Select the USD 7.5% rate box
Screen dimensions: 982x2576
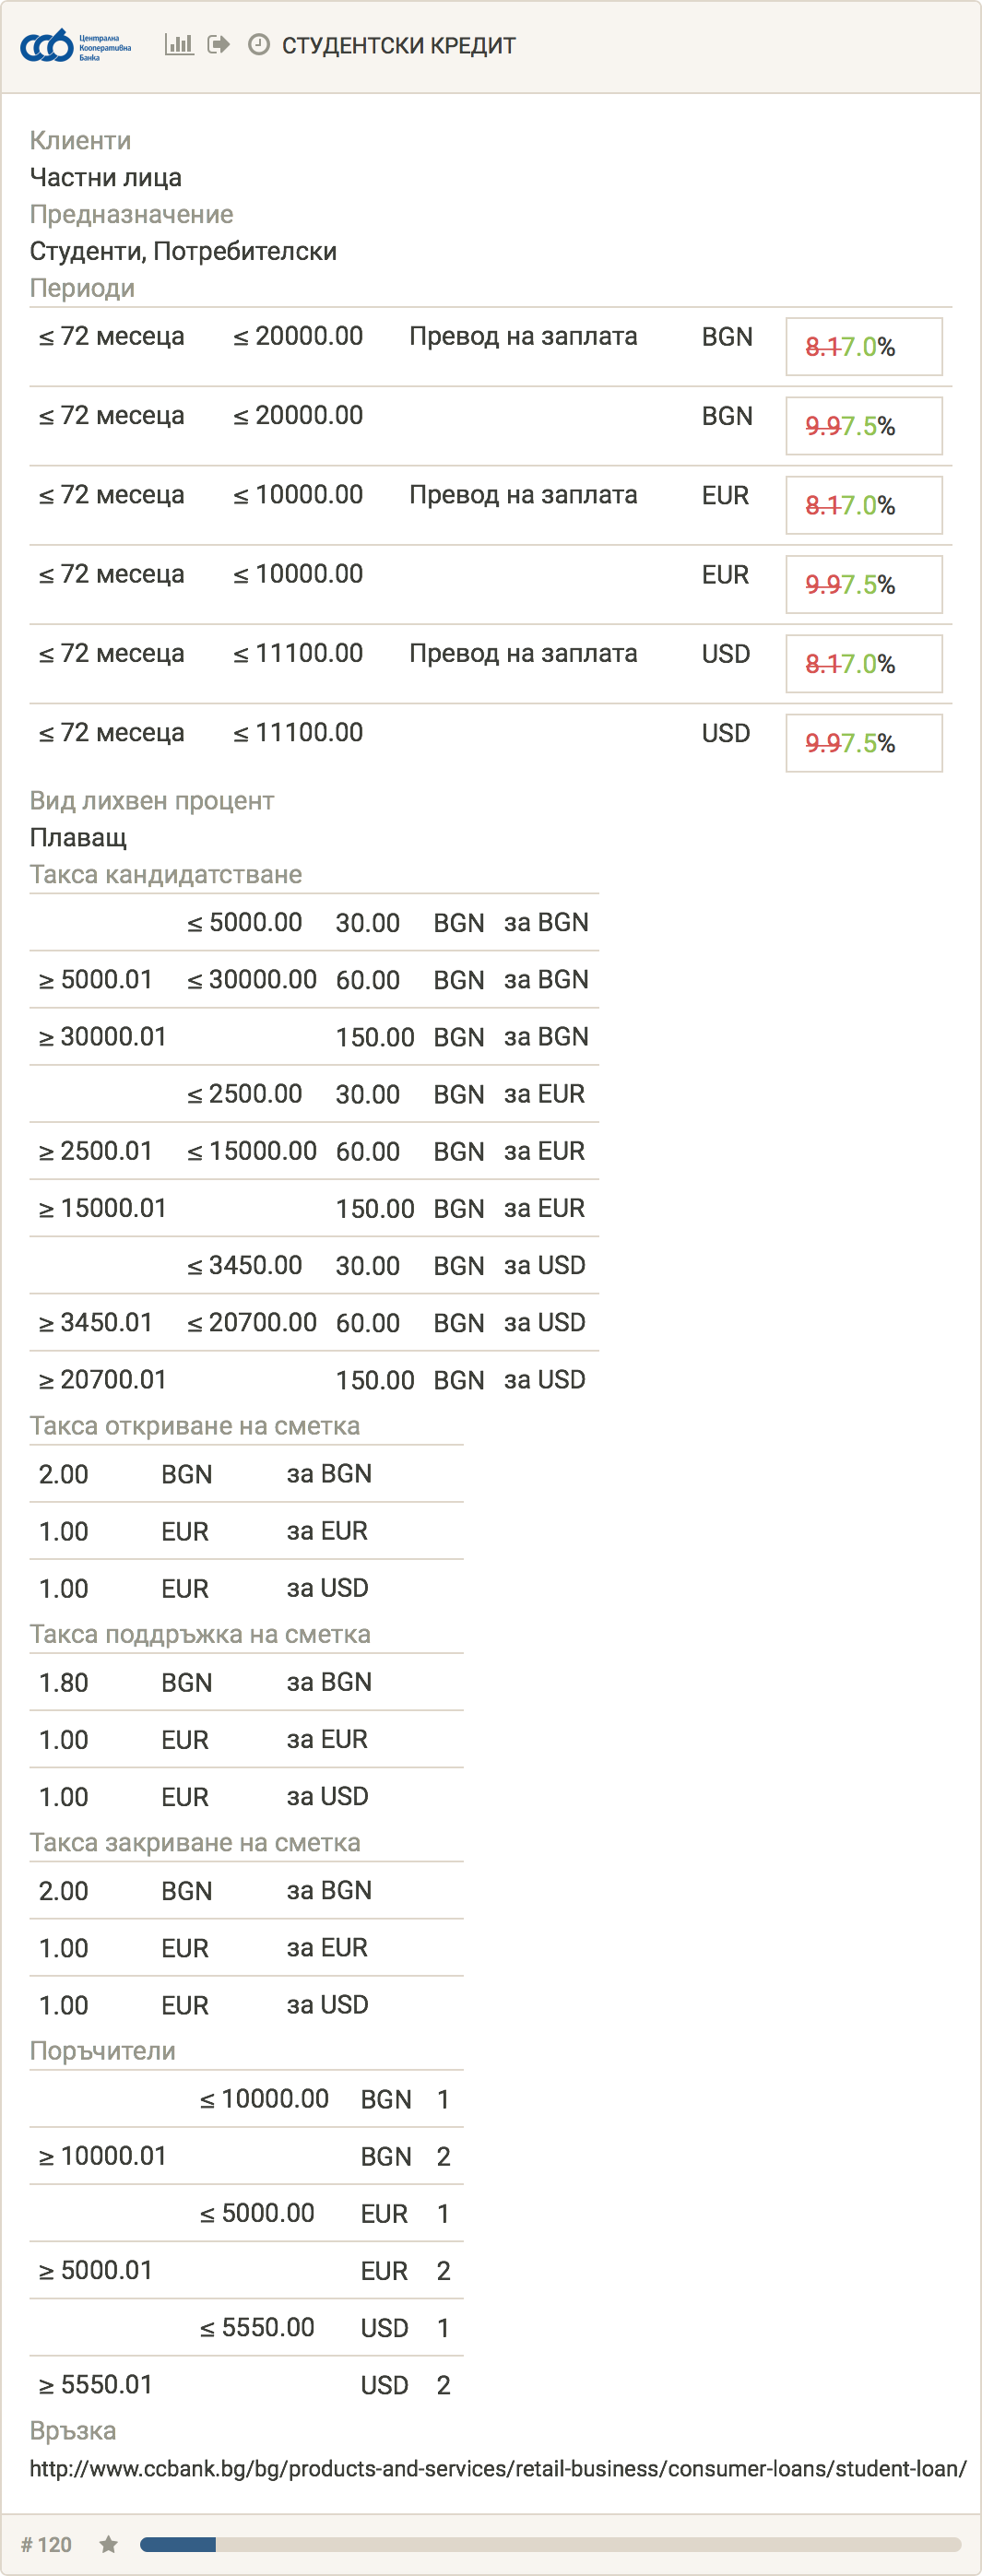(x=864, y=743)
